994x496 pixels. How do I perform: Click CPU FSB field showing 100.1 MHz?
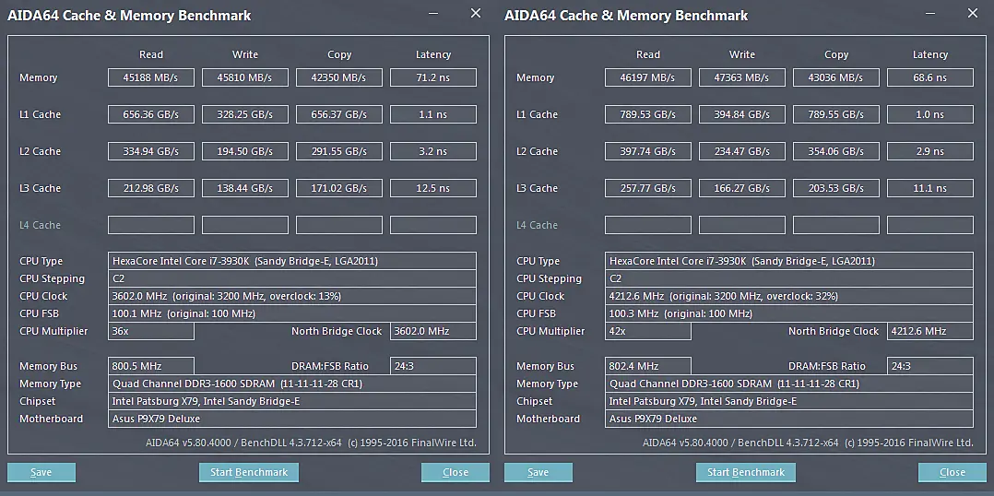[292, 313]
